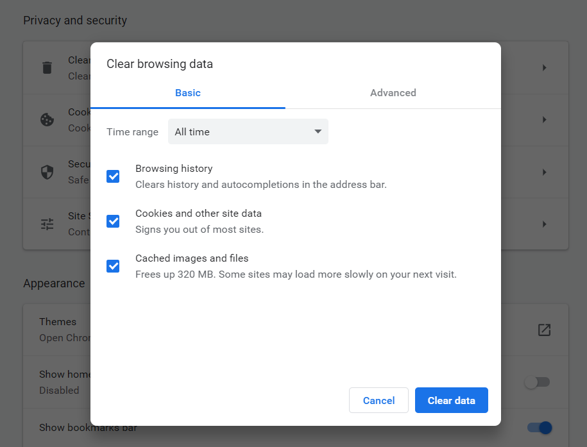Click the cookie icon in settings list
Viewport: 587px width, 447px height.
pyautogui.click(x=47, y=120)
